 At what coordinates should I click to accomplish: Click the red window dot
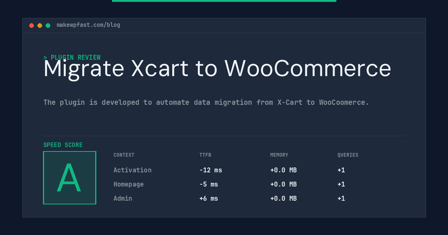pyautogui.click(x=31, y=25)
